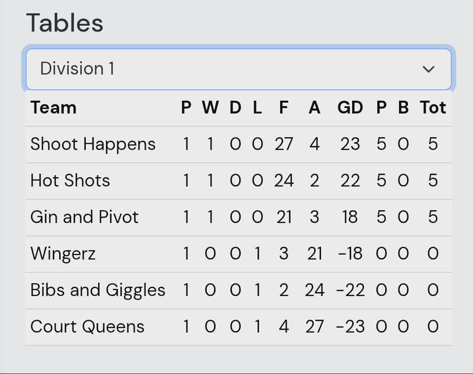473x374 pixels.
Task: Open the Division 1 dropdown
Action: pos(239,69)
